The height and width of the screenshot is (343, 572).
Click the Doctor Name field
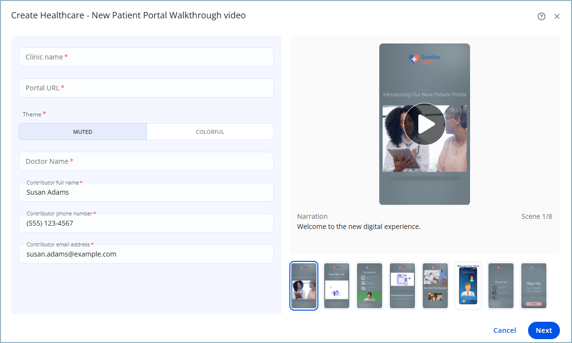pyautogui.click(x=146, y=161)
